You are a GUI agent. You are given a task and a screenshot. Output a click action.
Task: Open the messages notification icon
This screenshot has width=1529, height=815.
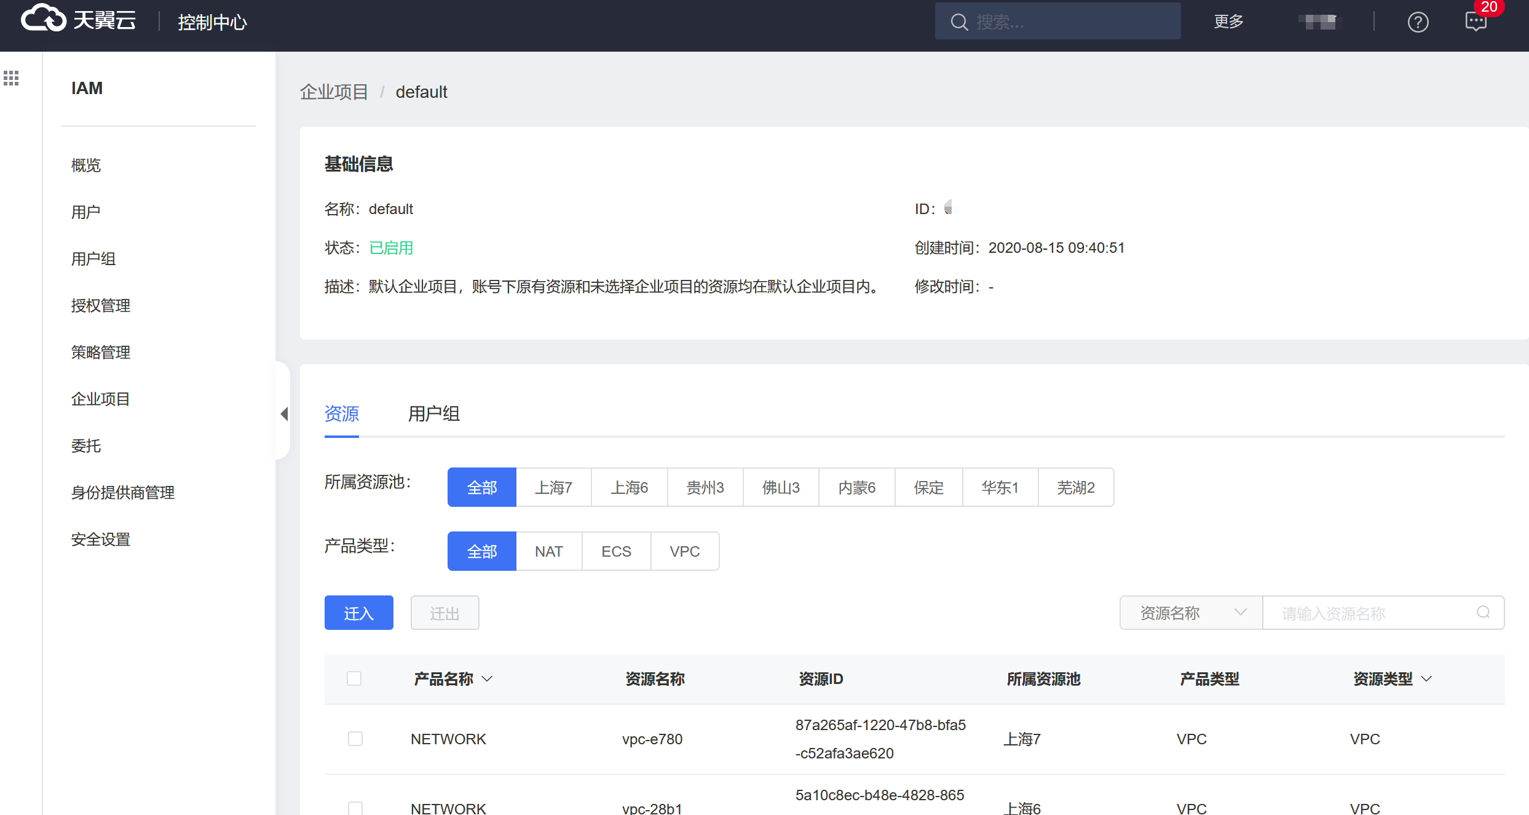point(1476,22)
